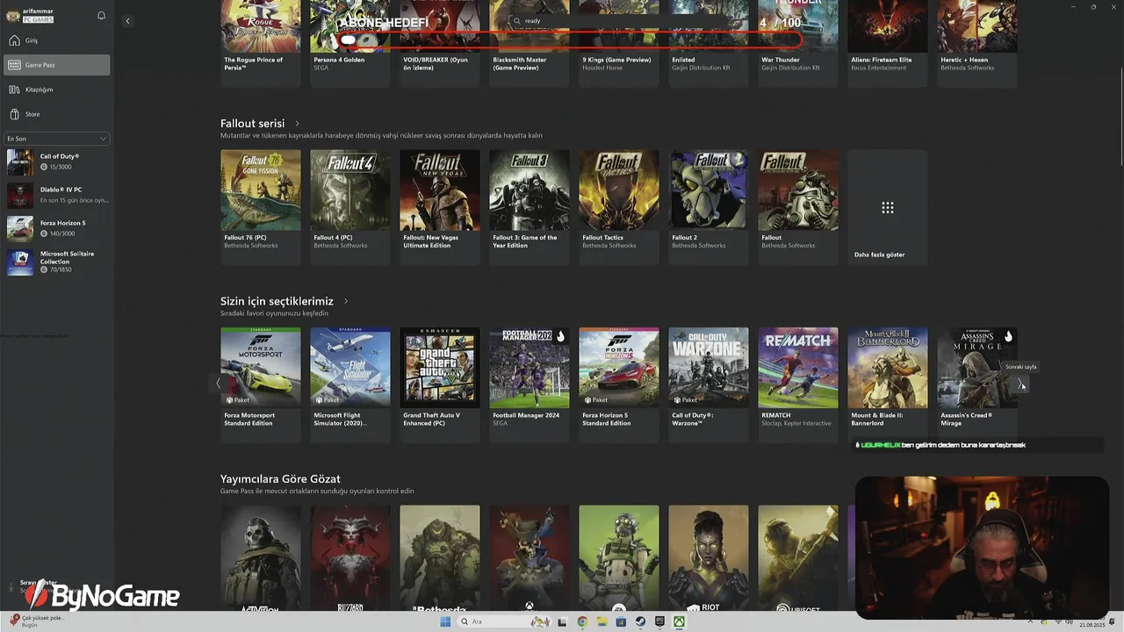Select Game Pass in sidebar
1124x632 pixels.
(x=56, y=65)
